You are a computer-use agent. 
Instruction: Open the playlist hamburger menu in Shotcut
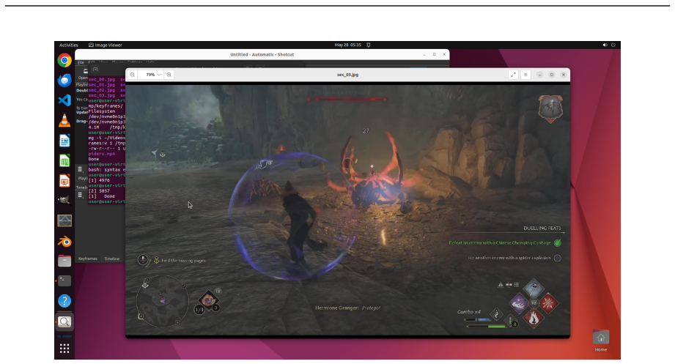(80, 169)
